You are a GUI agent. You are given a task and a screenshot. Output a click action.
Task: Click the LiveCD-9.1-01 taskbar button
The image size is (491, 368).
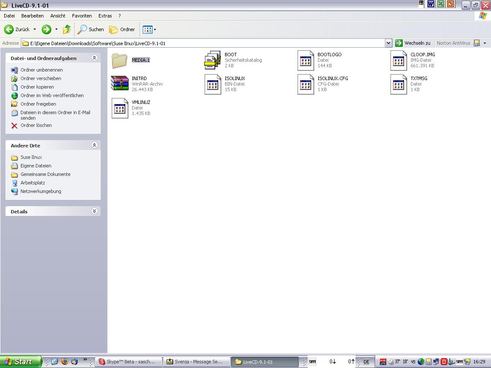[265, 362]
